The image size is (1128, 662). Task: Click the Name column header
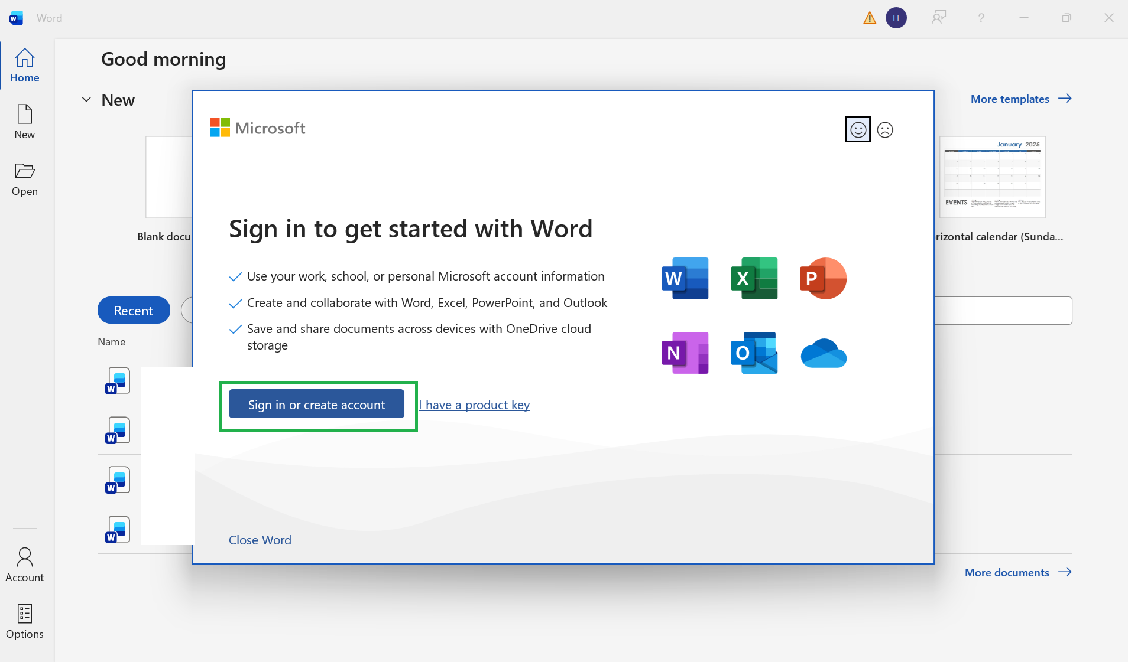tap(111, 341)
